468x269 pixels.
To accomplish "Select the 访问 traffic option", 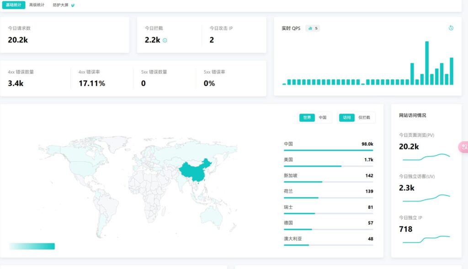I will point(347,118).
